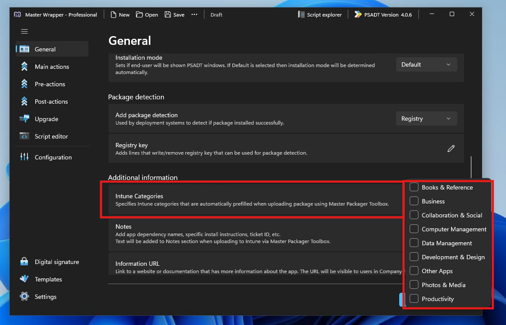The image size is (506, 325).
Task: Click the New button label
Action: click(124, 15)
